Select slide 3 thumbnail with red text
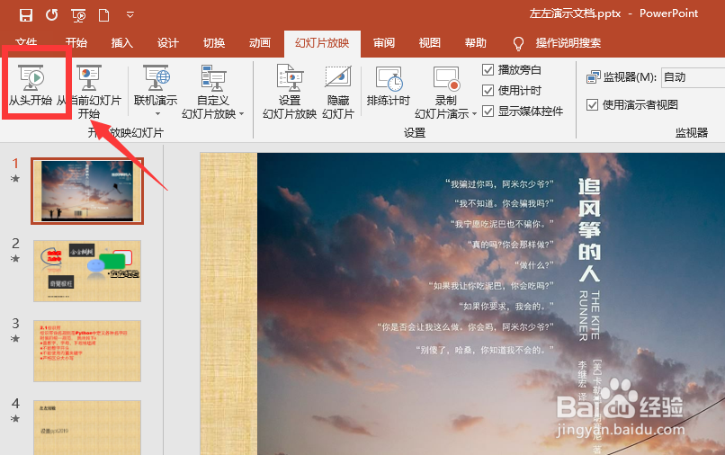725x455 pixels. [87, 351]
